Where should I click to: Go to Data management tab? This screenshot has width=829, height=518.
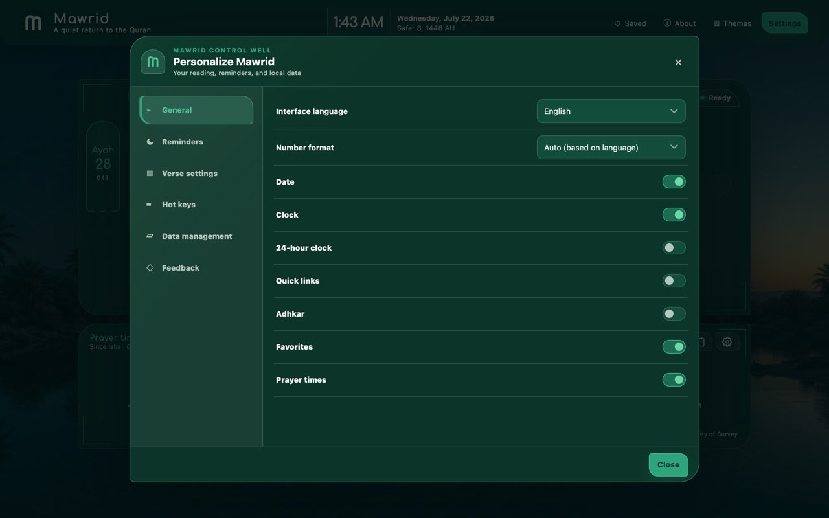tap(196, 236)
